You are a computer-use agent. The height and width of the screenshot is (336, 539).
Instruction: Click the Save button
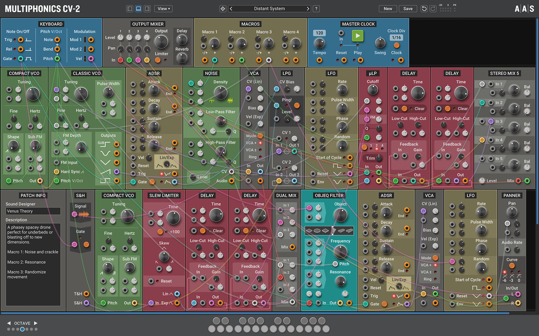(408, 9)
